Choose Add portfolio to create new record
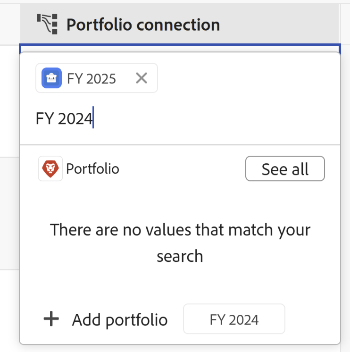 click(x=120, y=319)
